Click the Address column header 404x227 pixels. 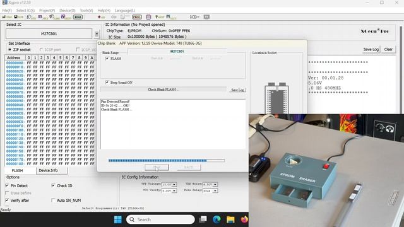(14, 57)
